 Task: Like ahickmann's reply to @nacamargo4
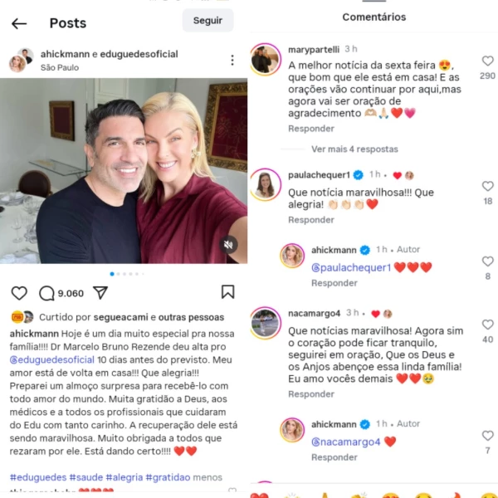pos(488,436)
